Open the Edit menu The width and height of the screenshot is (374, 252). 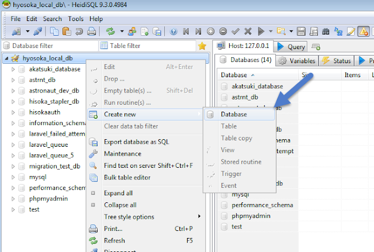click(32, 19)
